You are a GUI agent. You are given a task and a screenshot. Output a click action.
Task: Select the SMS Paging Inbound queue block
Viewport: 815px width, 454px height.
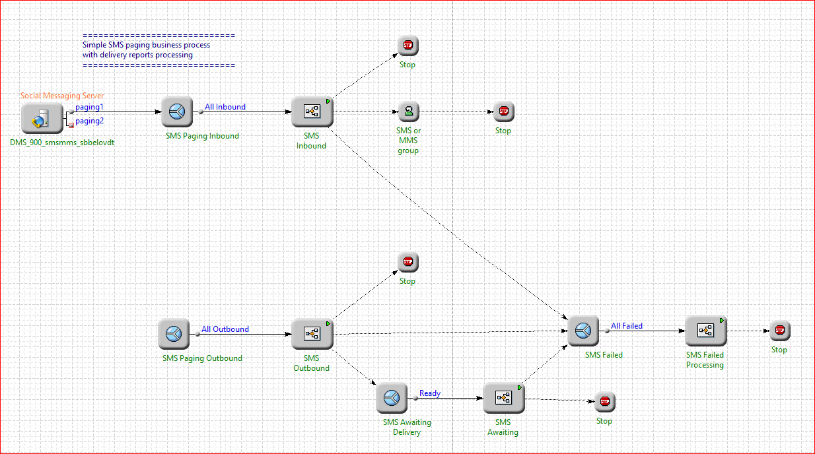click(176, 112)
